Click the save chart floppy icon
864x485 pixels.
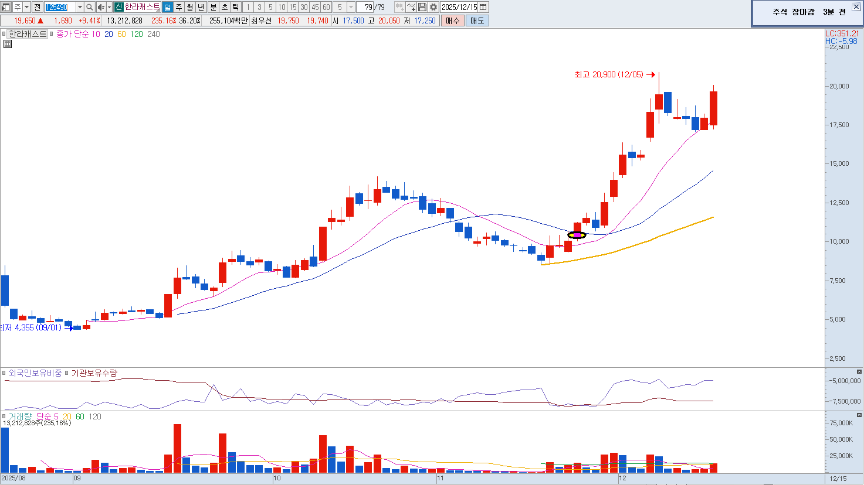coord(422,7)
